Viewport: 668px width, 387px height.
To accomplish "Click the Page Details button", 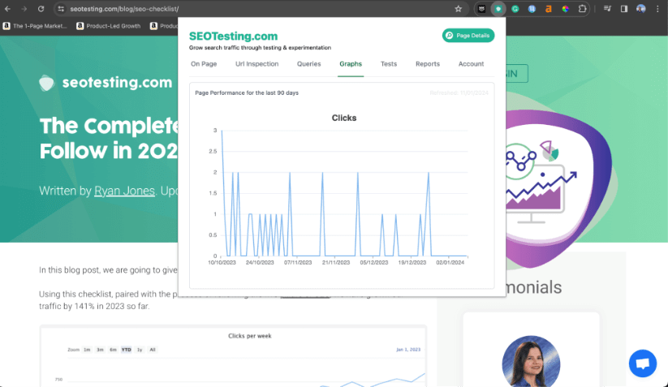I will [468, 36].
